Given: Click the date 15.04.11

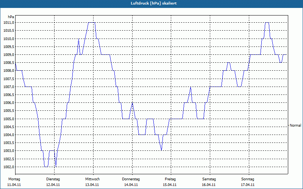Looking at the screenshot, I should [x=170, y=185].
